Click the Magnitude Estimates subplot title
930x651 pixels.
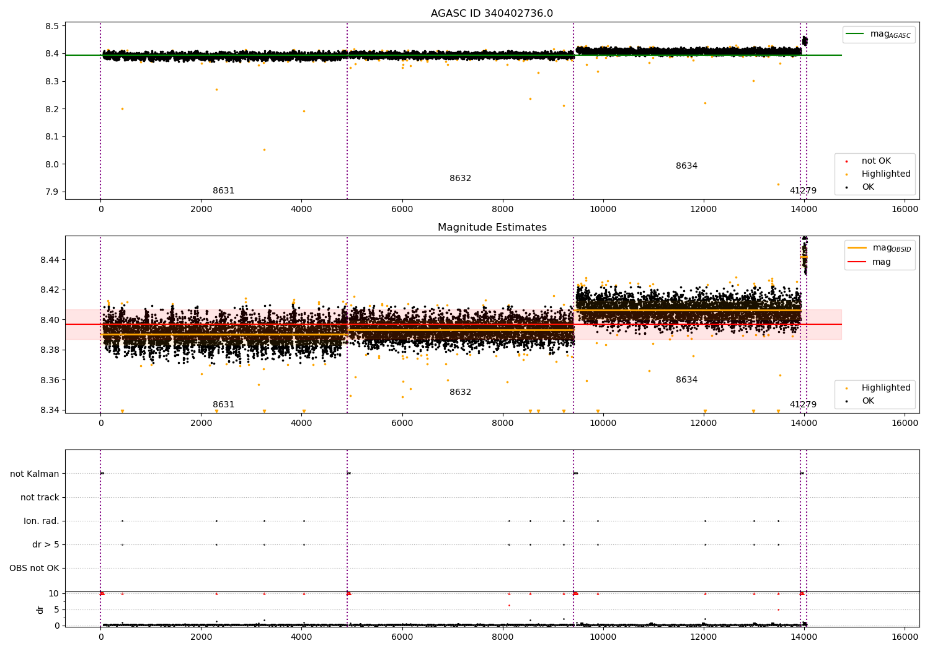(x=492, y=228)
